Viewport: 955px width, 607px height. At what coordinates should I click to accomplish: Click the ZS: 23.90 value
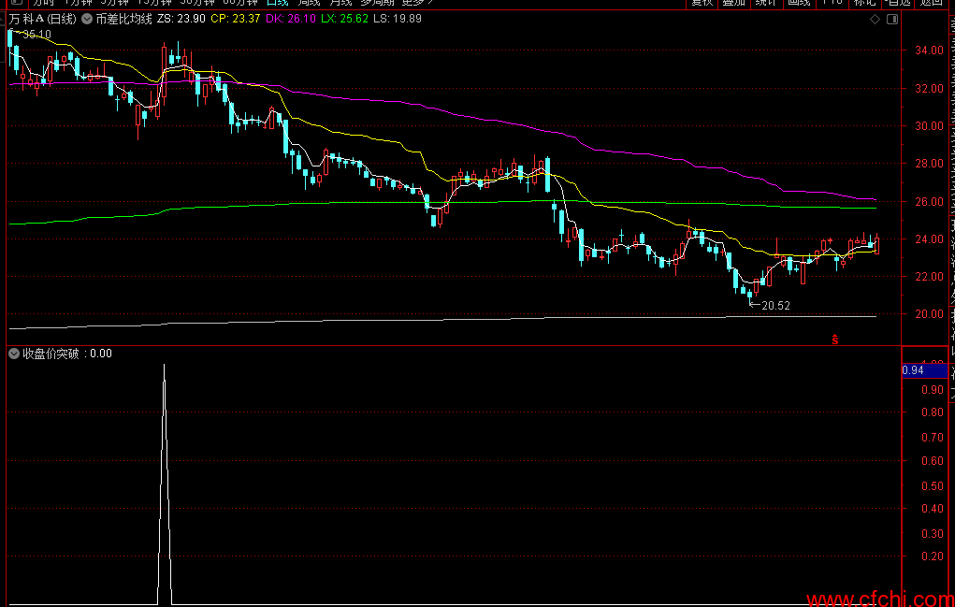point(181,19)
